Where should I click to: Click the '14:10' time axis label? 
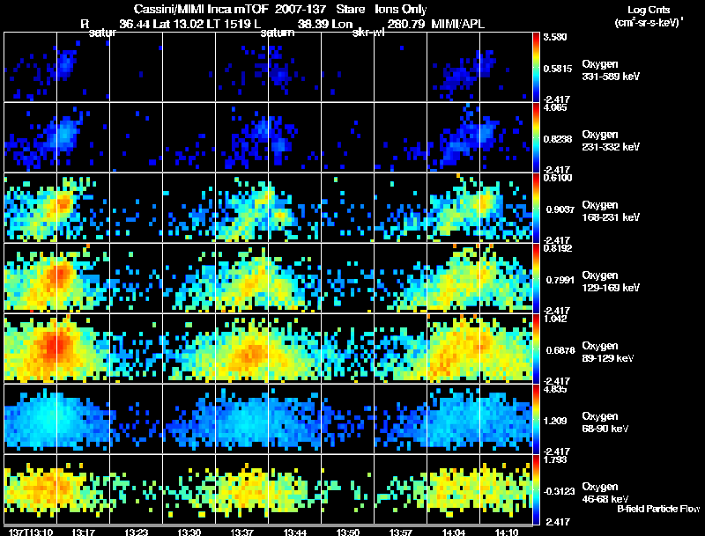click(x=507, y=532)
